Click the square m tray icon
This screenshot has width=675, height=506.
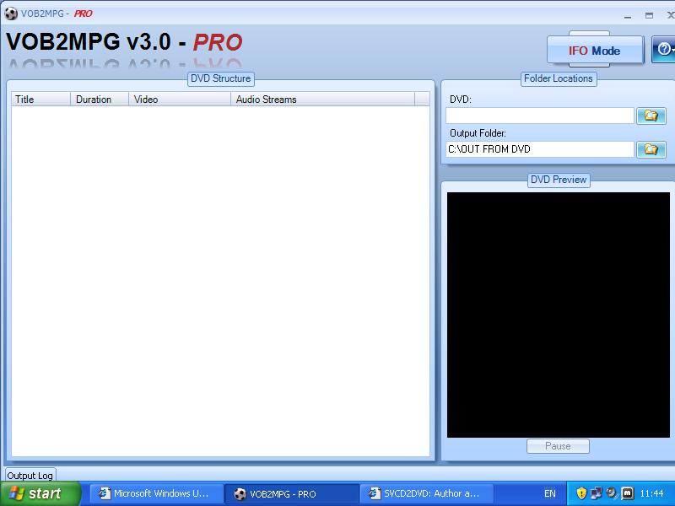point(627,493)
